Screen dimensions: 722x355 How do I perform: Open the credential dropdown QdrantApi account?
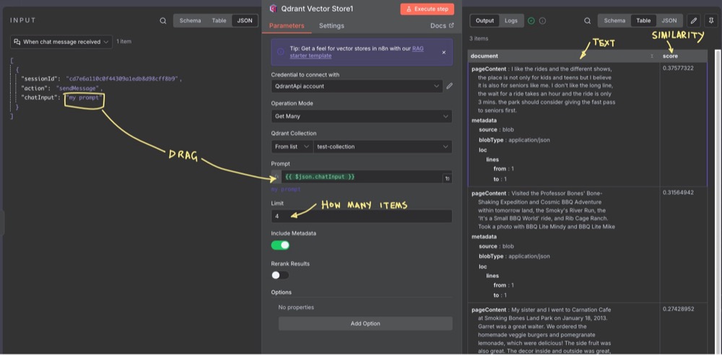pos(357,86)
